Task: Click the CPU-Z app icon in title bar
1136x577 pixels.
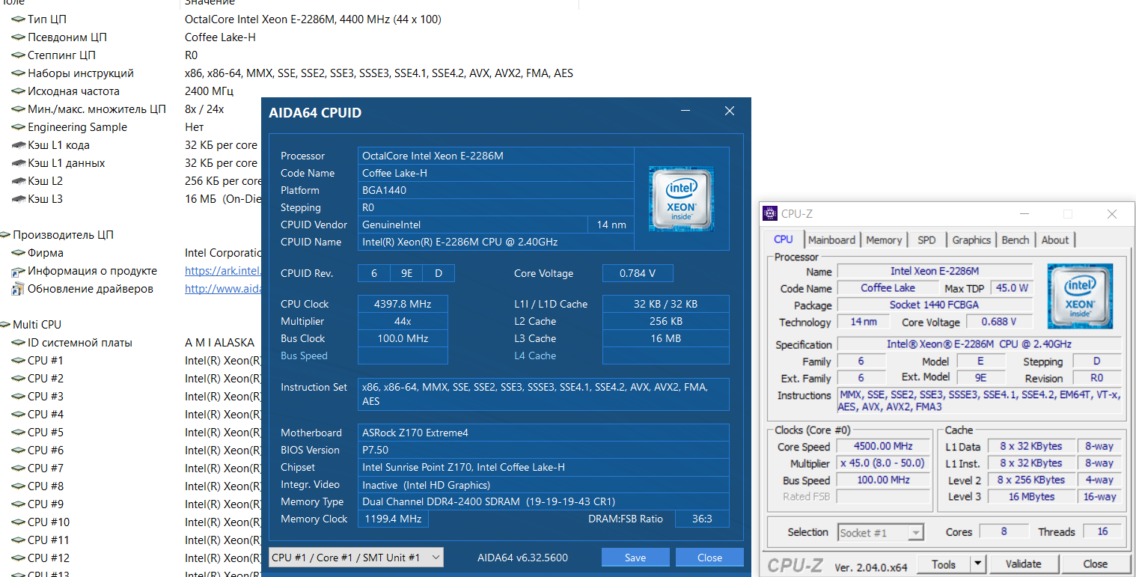Action: [770, 214]
